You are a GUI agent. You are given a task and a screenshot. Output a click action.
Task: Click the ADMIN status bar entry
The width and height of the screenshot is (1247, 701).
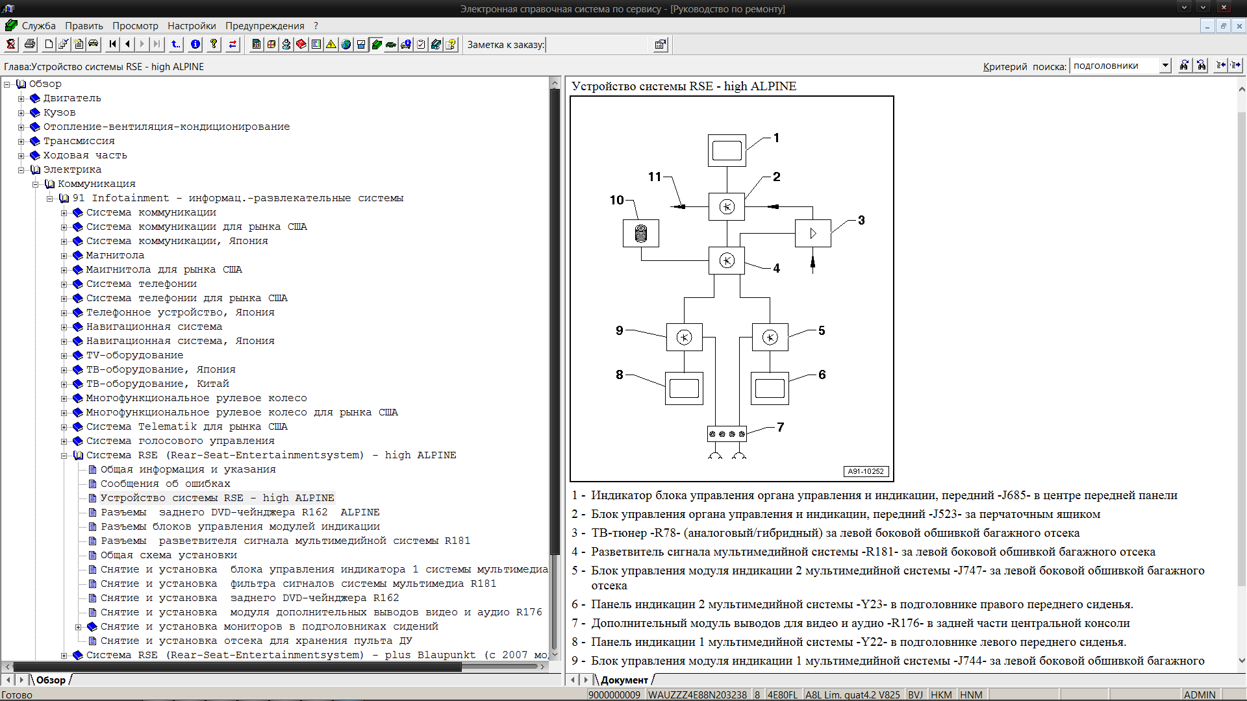point(1199,695)
